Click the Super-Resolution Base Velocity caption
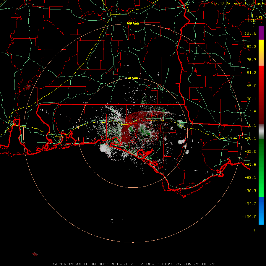The height and width of the screenshot is (266, 266). pos(134,264)
